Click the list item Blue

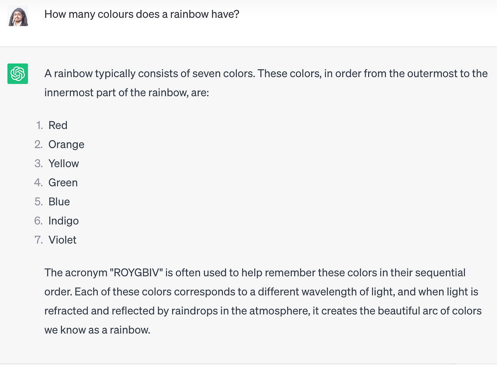point(59,201)
